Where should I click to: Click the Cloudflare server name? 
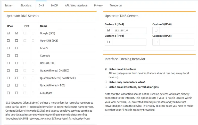coord(46,93)
